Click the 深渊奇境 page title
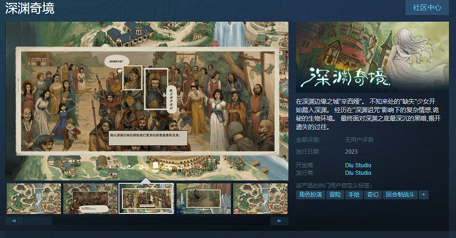The width and height of the screenshot is (456, 238). coord(30,8)
